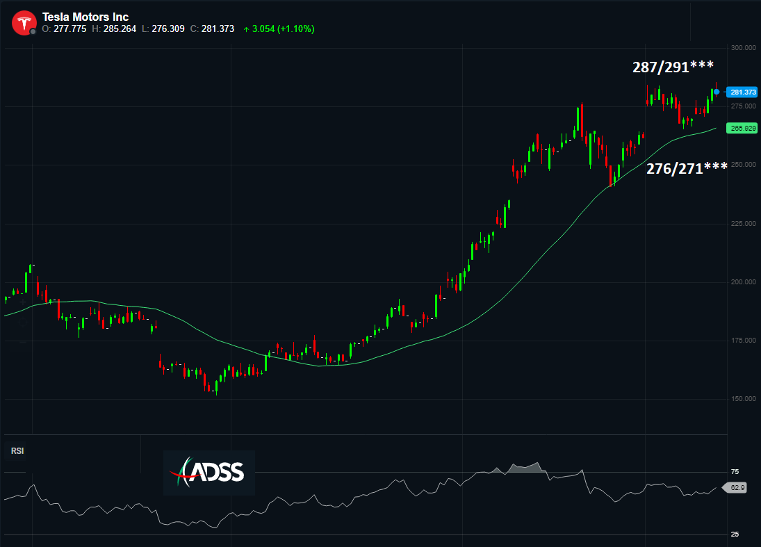The image size is (761, 547).
Task: Click the green moving average label 265.929
Action: coord(742,128)
